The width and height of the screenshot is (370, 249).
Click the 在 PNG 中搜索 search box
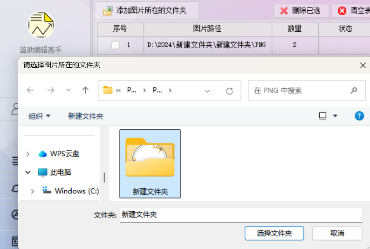[307, 90]
